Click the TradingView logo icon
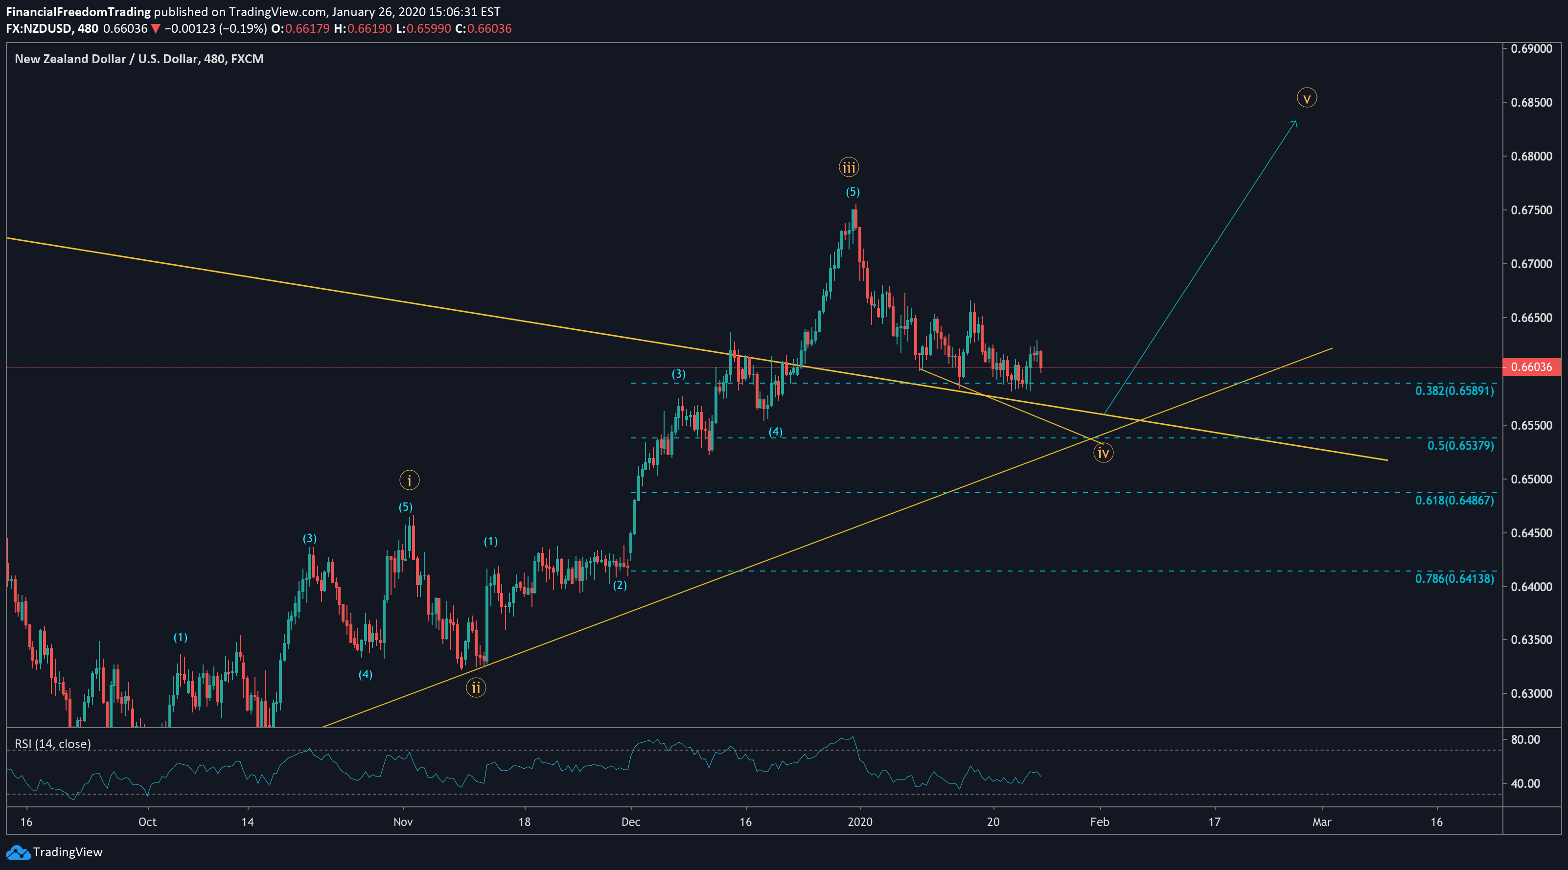This screenshot has width=1568, height=870. 18,852
